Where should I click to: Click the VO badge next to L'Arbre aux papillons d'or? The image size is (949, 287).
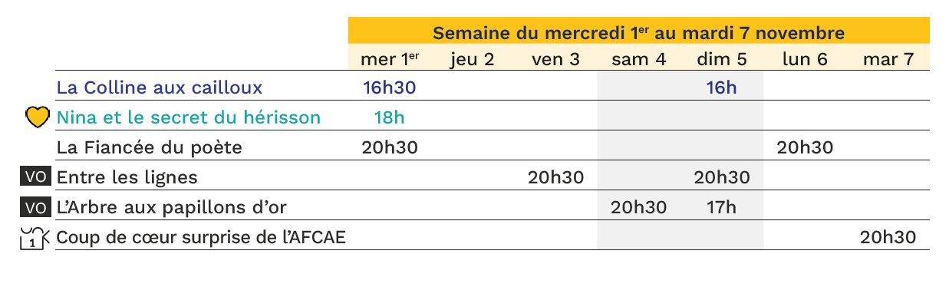36,207
